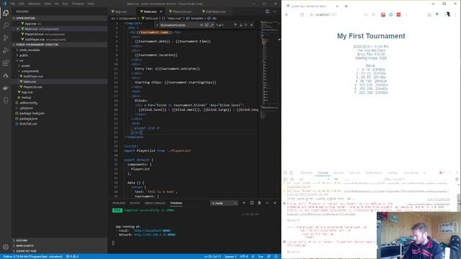
Task: Open a new browser tab
Action: tap(346, 6)
